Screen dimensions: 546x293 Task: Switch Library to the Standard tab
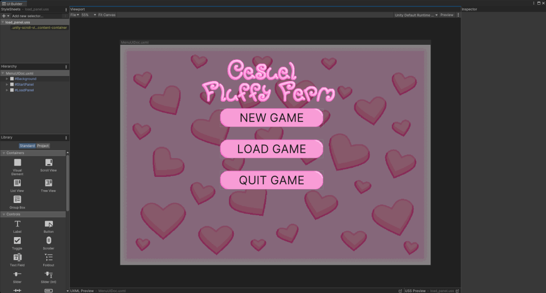(x=27, y=145)
